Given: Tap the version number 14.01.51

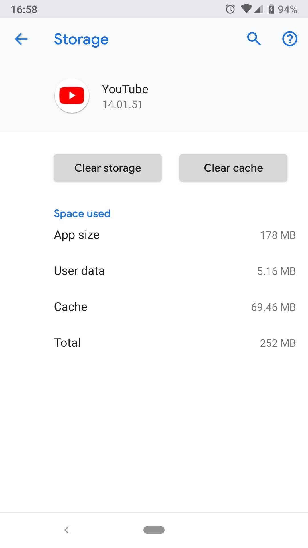Looking at the screenshot, I should coord(122,105).
